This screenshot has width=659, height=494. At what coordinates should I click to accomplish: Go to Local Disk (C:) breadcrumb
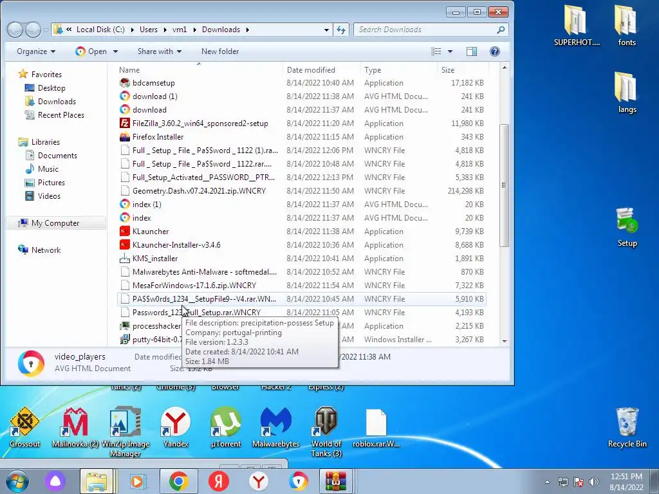click(x=100, y=30)
